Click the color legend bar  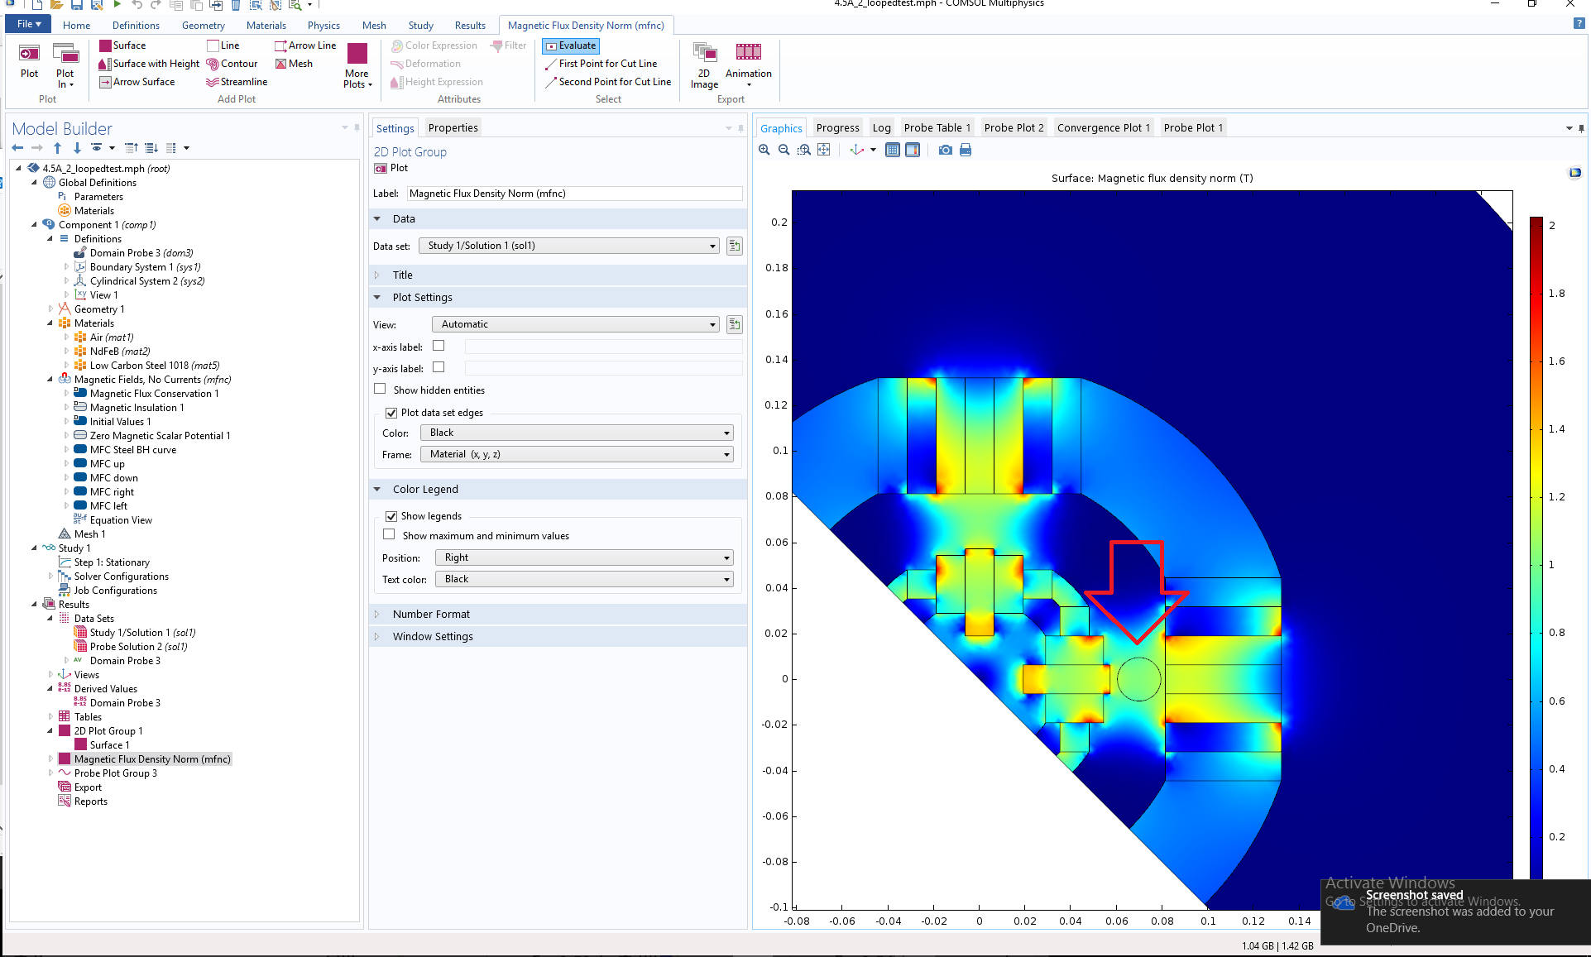pos(1536,546)
